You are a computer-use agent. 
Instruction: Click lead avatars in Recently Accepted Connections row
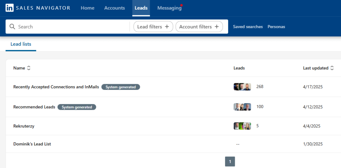click(x=242, y=87)
